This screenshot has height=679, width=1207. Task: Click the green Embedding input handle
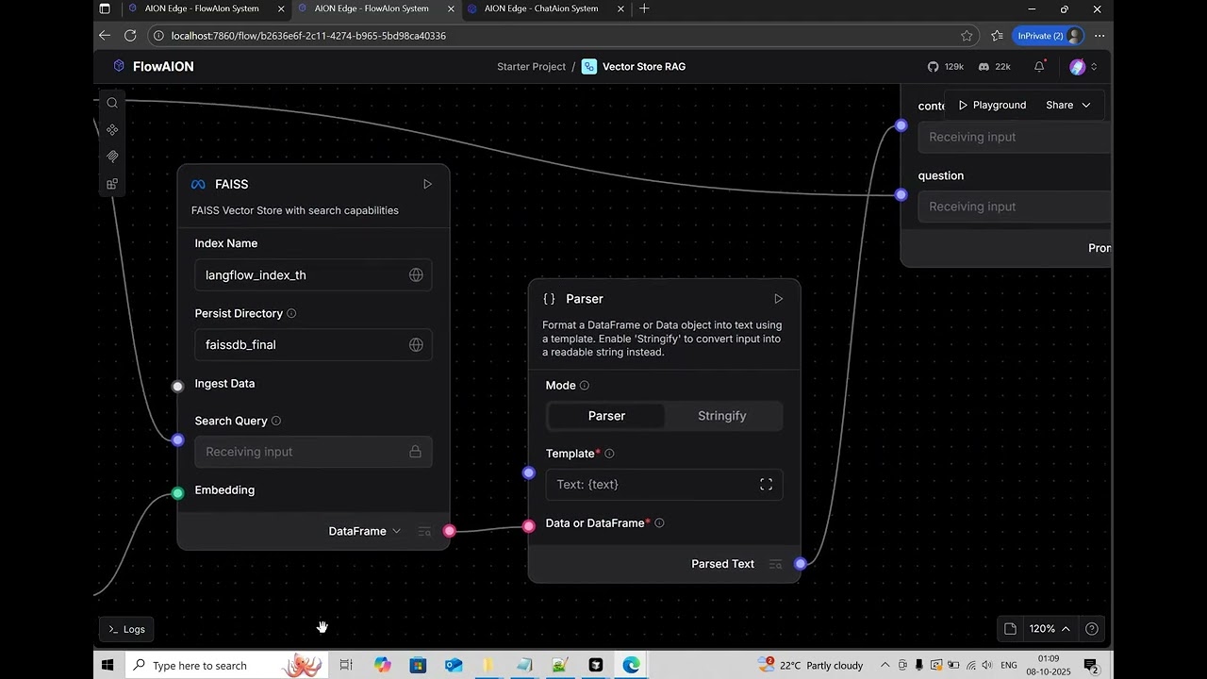coord(177,493)
